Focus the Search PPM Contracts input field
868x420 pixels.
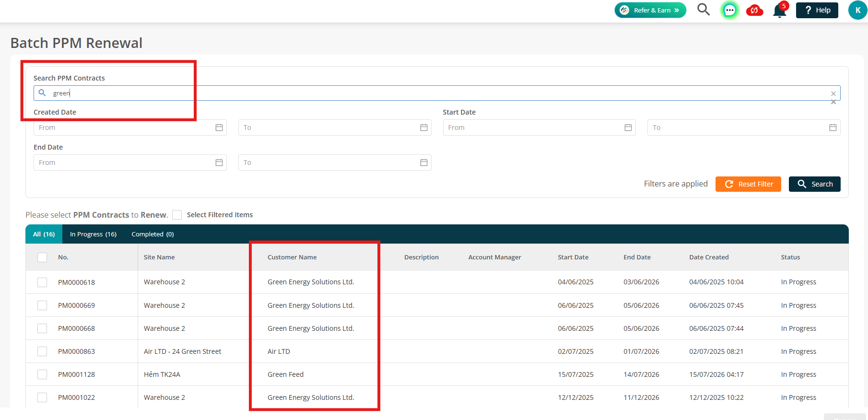(x=437, y=93)
